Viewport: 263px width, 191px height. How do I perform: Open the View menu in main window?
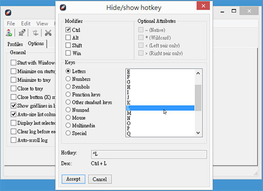point(42,23)
